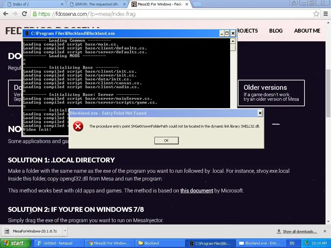
Task: Open a new Chrome tab
Action: coord(198,4)
